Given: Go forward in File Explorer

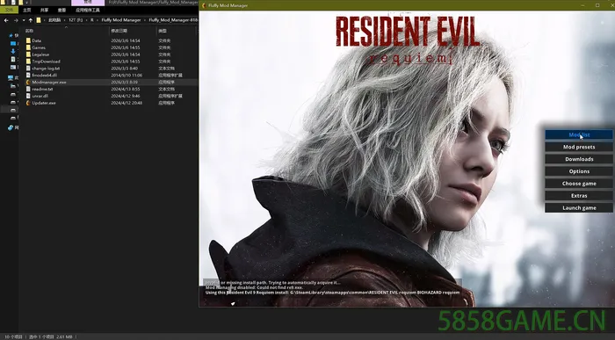Looking at the screenshot, I should point(16,20).
